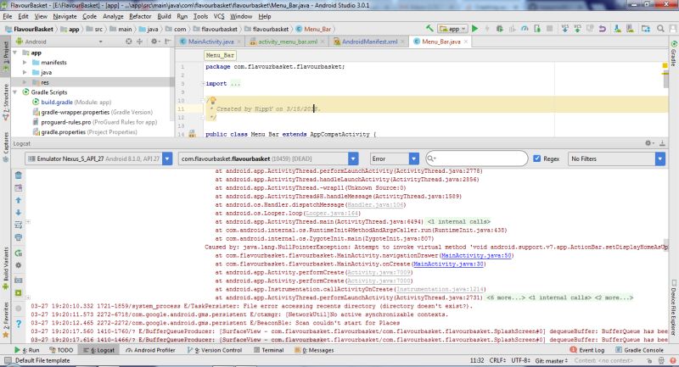Click the Project panel gear settings icon
This screenshot has width=679, height=367.
(x=154, y=42)
